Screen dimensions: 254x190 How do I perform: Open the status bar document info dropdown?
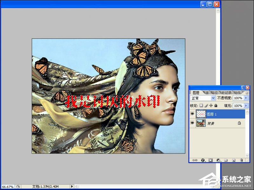point(72,187)
